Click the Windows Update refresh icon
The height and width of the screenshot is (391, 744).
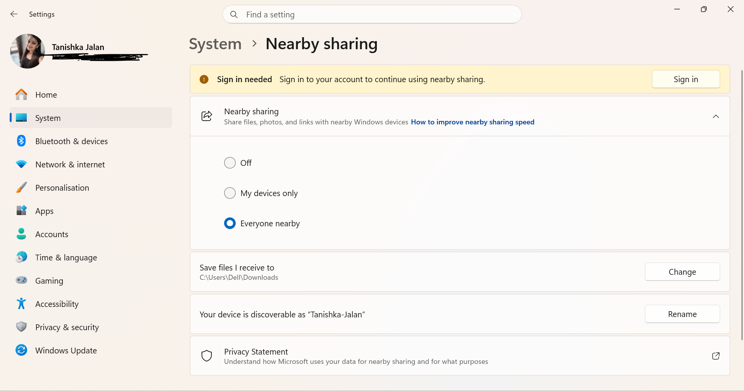(x=21, y=350)
